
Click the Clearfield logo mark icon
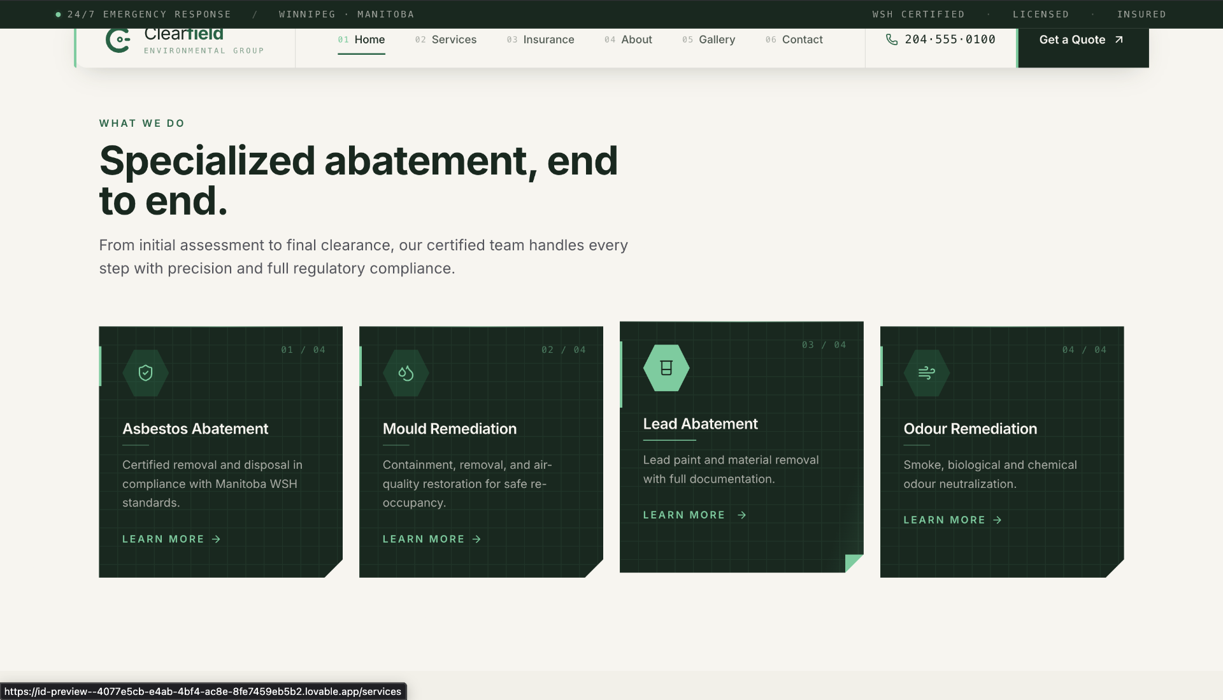pyautogui.click(x=118, y=40)
